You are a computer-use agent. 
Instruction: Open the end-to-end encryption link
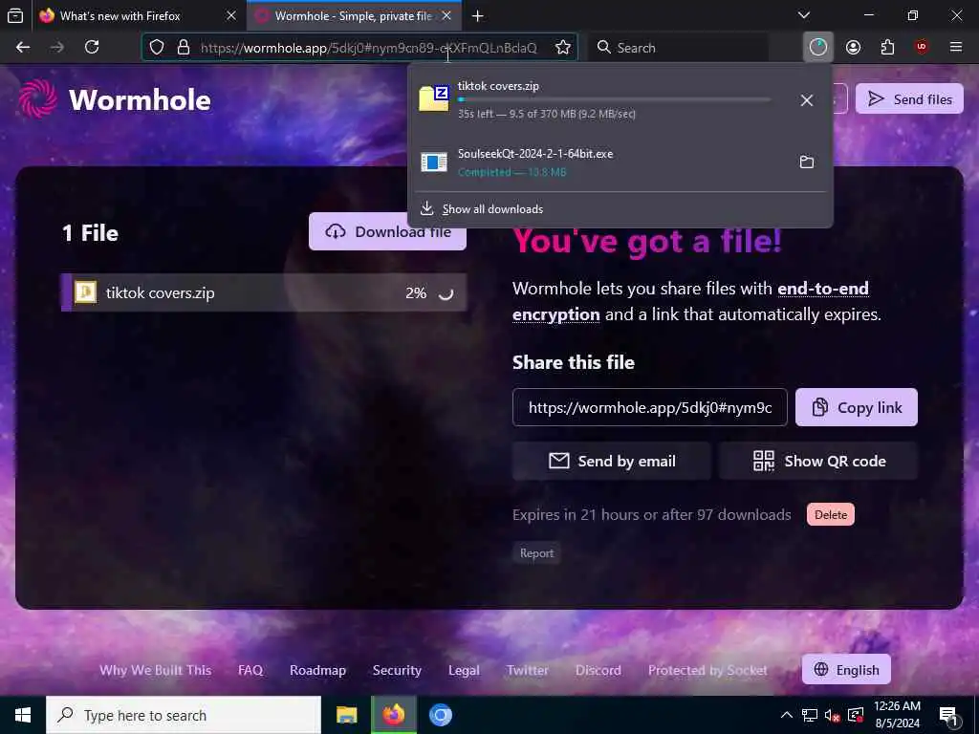(690, 301)
